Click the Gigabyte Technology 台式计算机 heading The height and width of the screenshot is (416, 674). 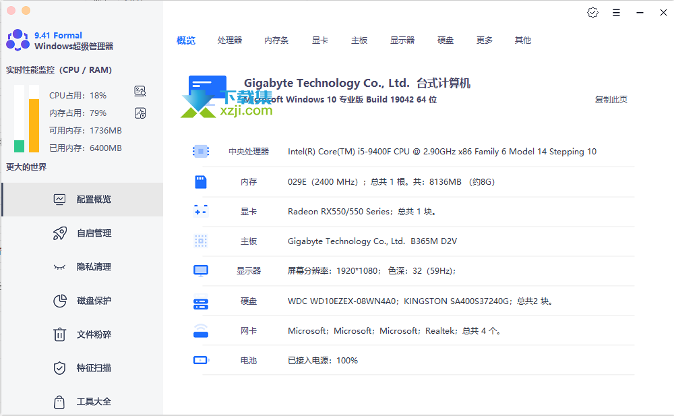pyautogui.click(x=357, y=83)
